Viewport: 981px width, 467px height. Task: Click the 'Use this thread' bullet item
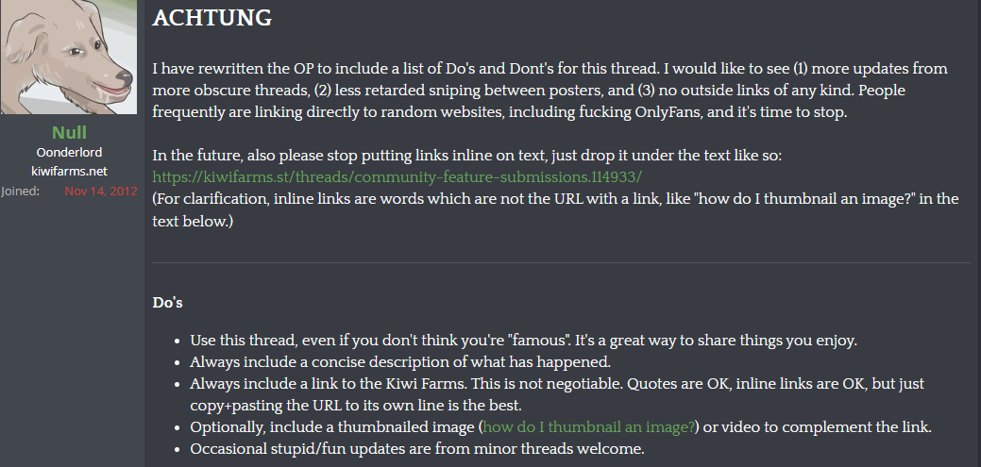pos(522,340)
